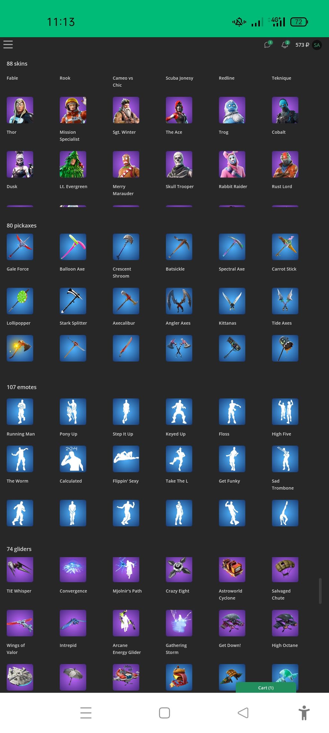This screenshot has height=733, width=329.
Task: View the Crazy Eight glider thumbnail
Action: (179, 570)
